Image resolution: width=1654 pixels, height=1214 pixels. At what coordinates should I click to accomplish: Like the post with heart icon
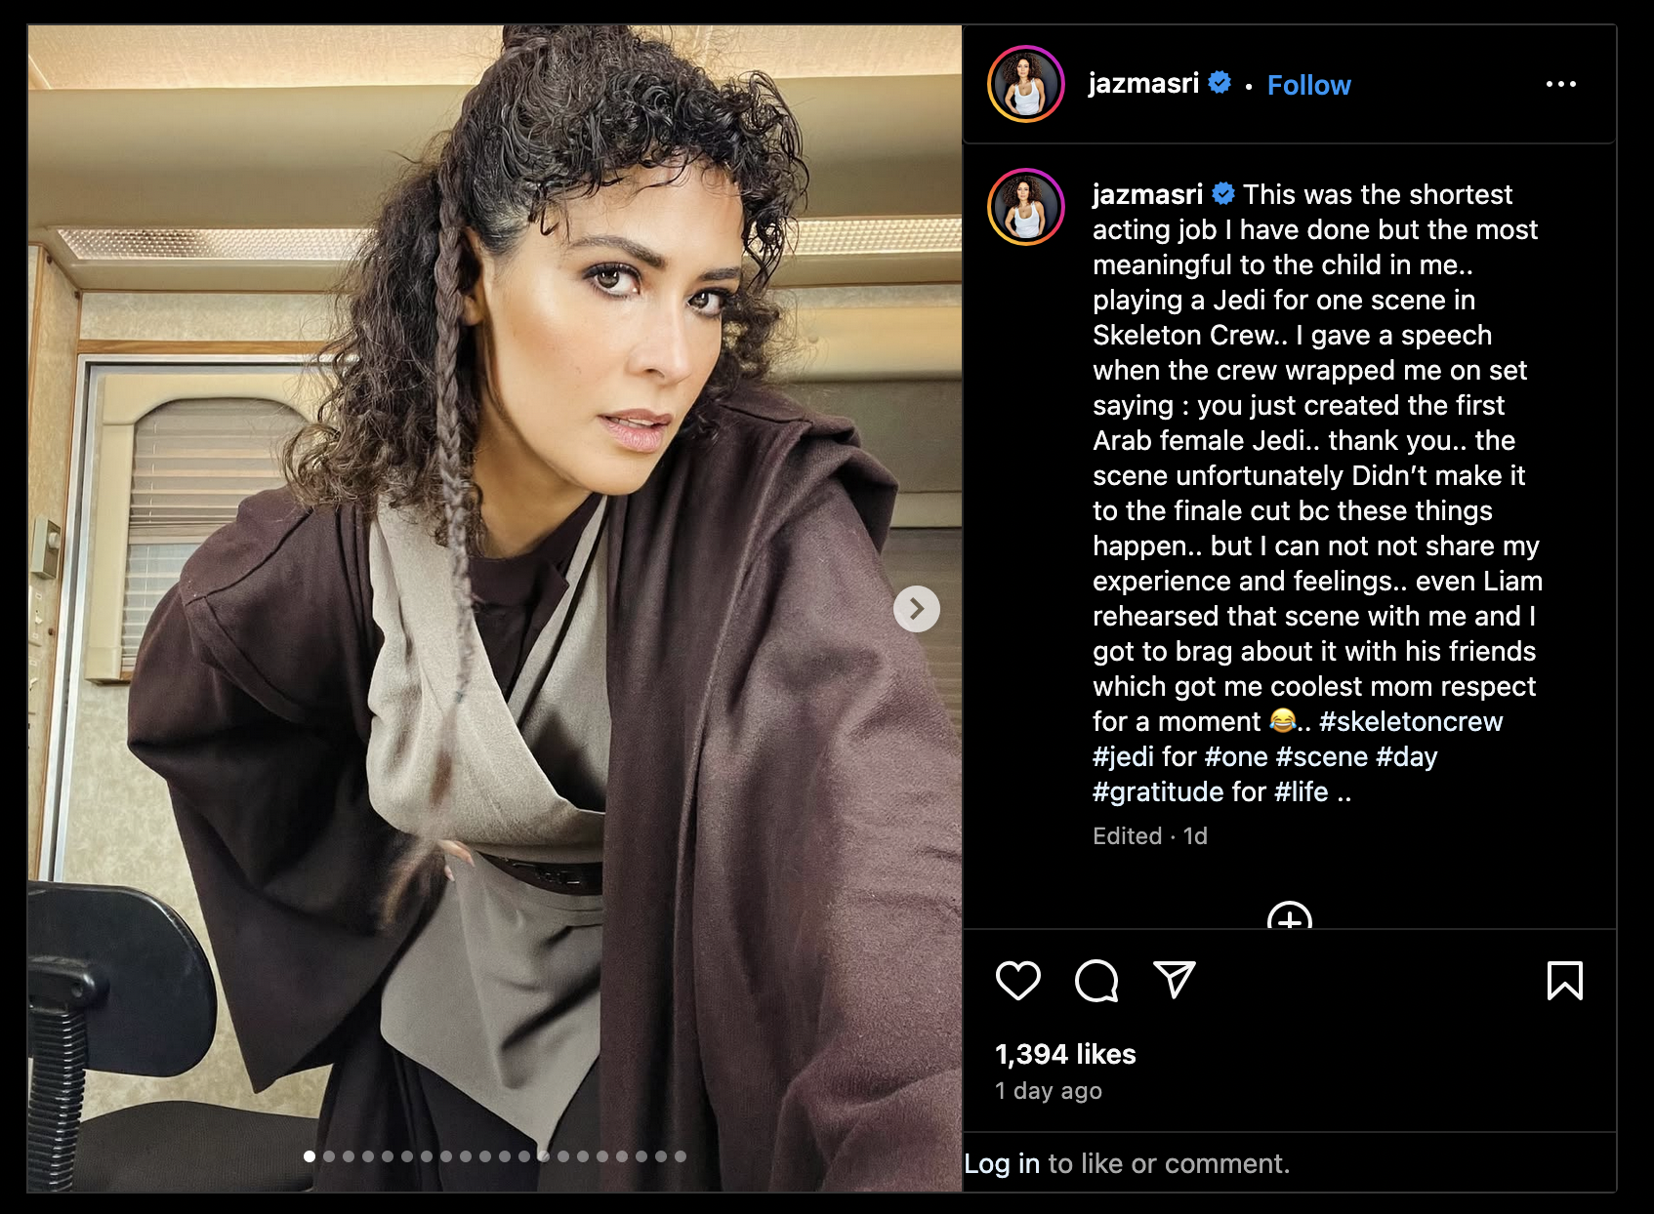[x=1017, y=981]
